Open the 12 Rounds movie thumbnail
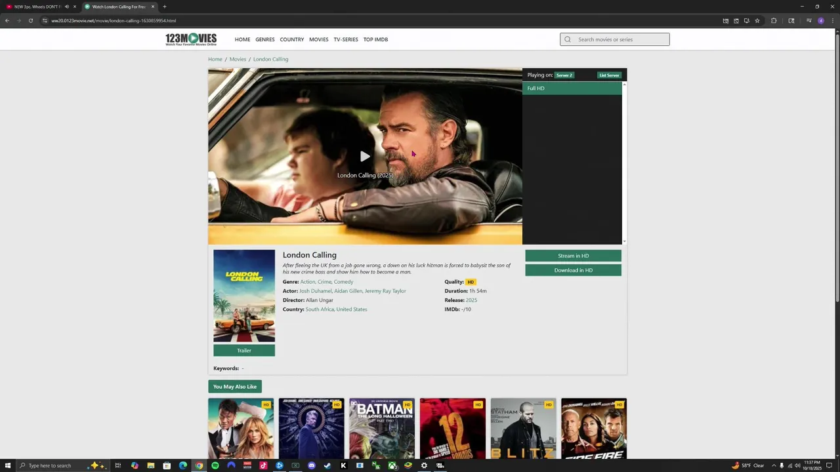This screenshot has width=840, height=472. click(x=453, y=429)
